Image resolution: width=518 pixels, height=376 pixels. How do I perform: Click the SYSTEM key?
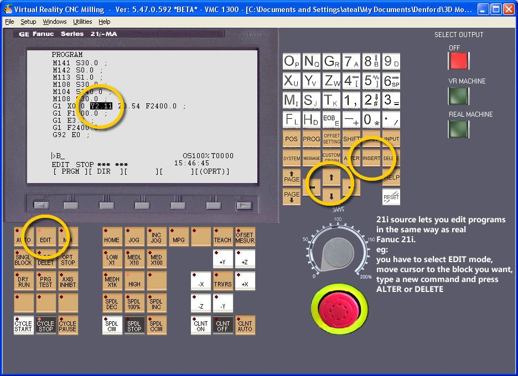click(x=291, y=158)
